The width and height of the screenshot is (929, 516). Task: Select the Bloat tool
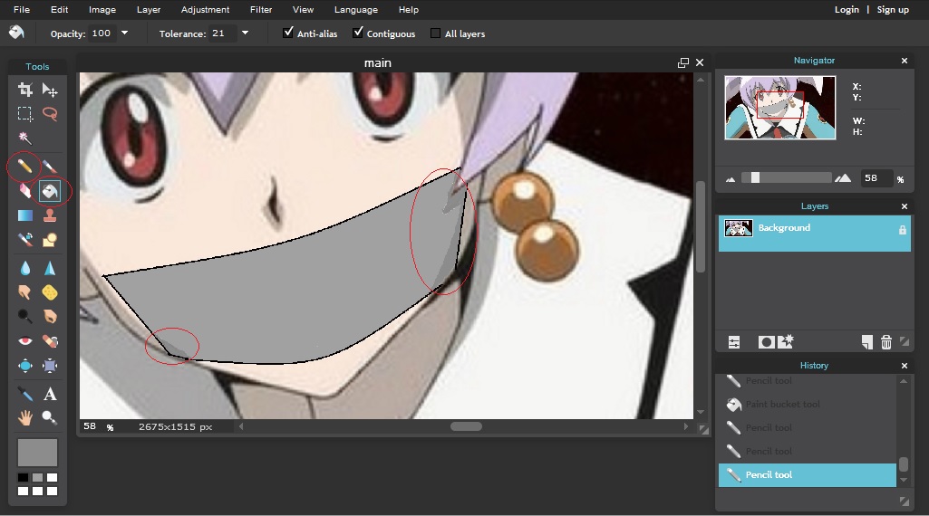[24, 366]
